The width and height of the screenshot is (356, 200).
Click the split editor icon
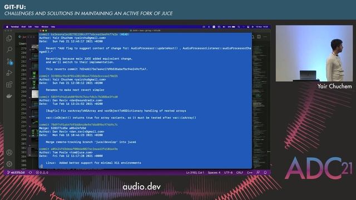point(259,37)
